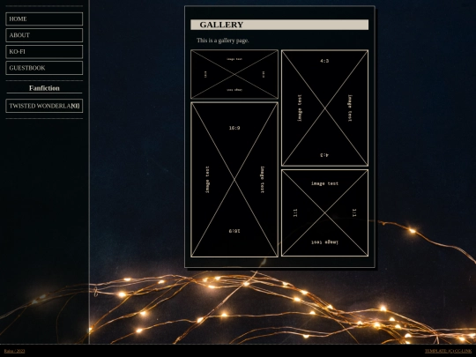Open the 1:1 placeholder image thumbnail
This screenshot has height=357, width=476.
click(324, 213)
